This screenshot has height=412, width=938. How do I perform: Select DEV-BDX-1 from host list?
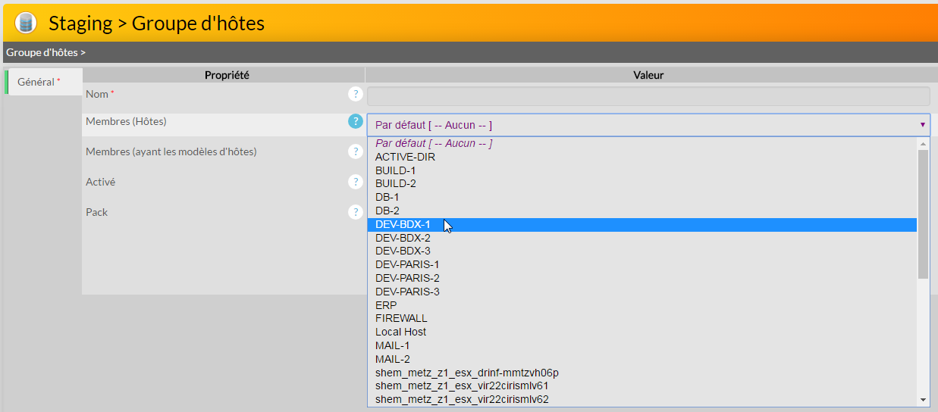click(403, 224)
